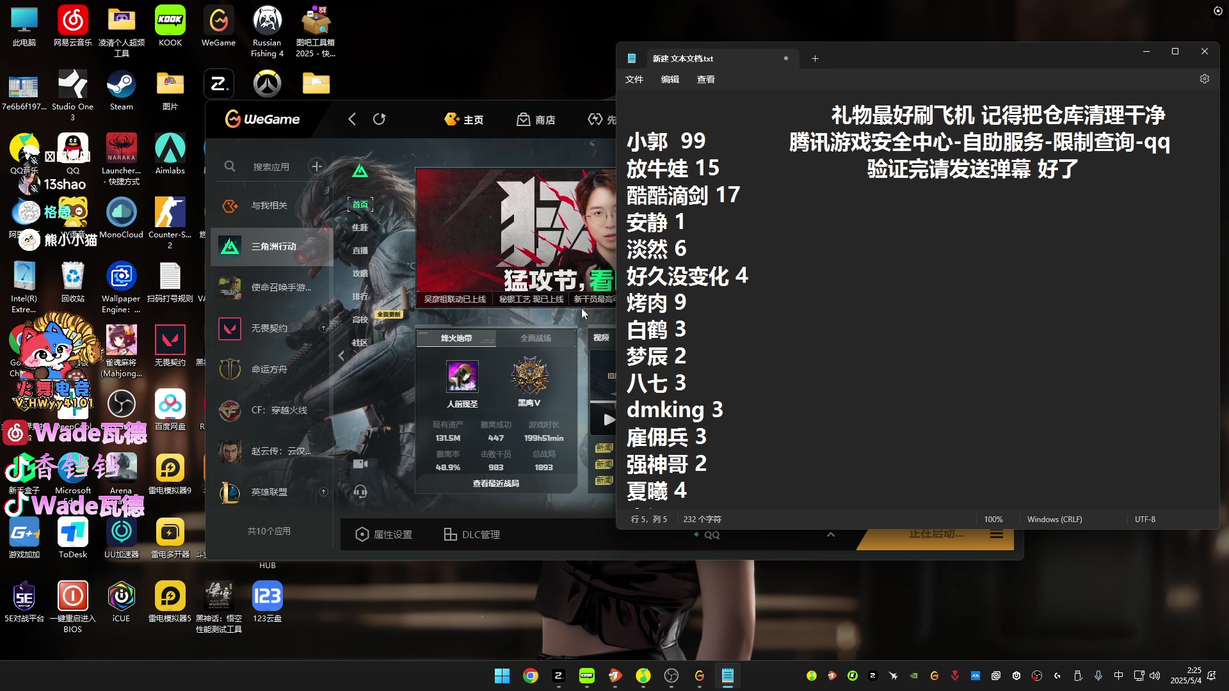Image resolution: width=1229 pixels, height=691 pixels.
Task: Open 属性设置 at the bottom of WeGame
Action: (x=384, y=535)
